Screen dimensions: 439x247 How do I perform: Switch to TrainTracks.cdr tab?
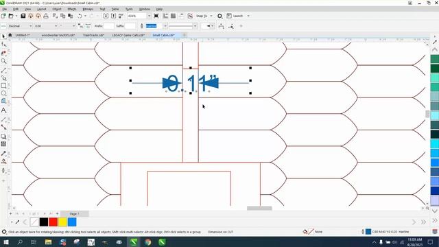tap(93, 35)
